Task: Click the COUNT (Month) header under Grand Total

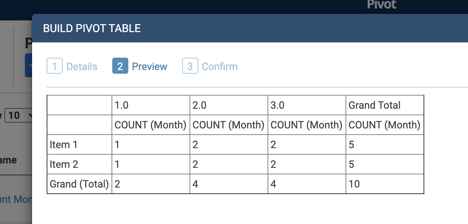Action: point(384,125)
